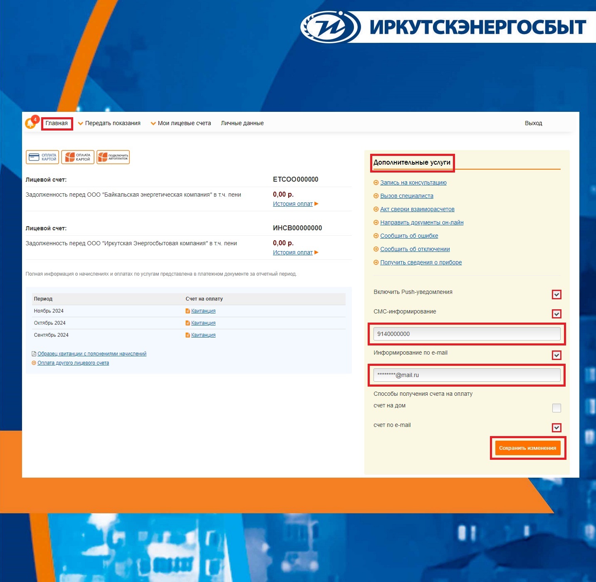Viewport: 596px width, 582px height.
Task: Enable the paper bill to home checkbox
Action: click(556, 408)
